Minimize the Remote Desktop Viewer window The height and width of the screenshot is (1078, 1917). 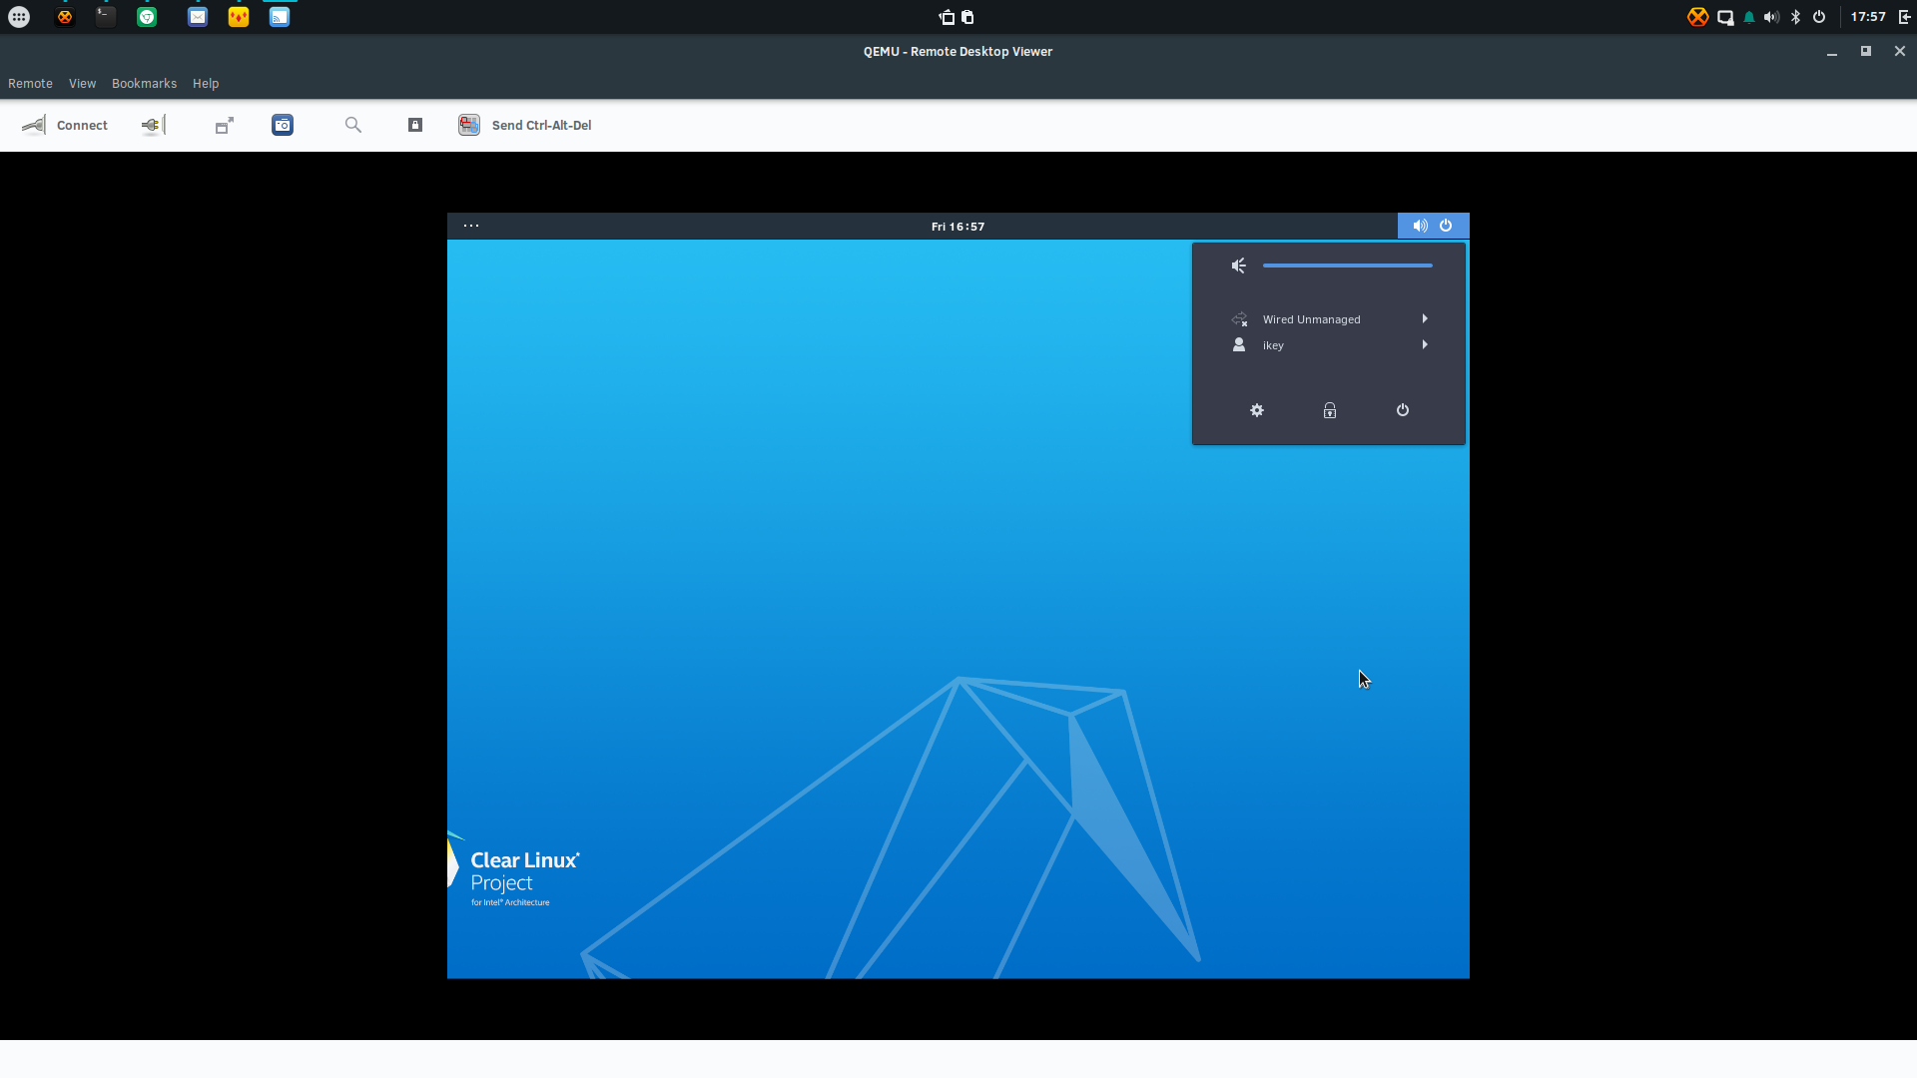[1832, 52]
